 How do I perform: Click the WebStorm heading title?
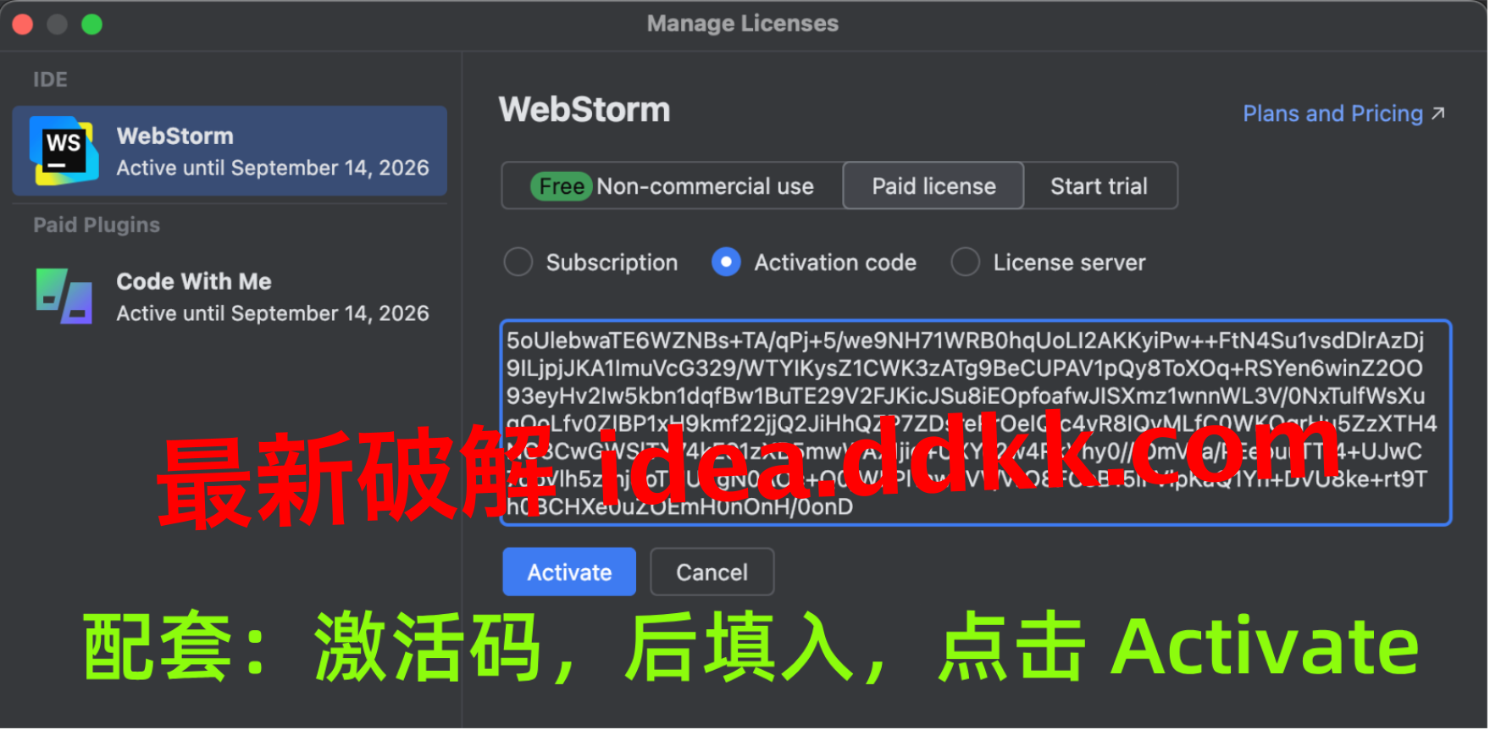(584, 110)
